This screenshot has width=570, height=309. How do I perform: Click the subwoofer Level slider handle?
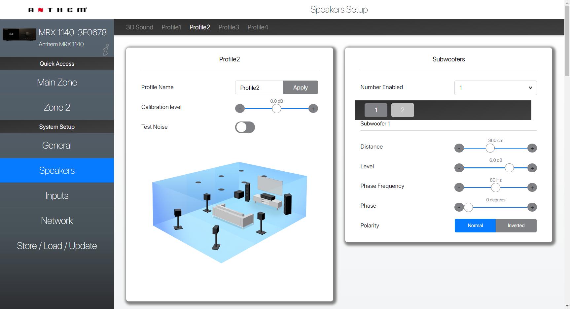[x=510, y=168]
